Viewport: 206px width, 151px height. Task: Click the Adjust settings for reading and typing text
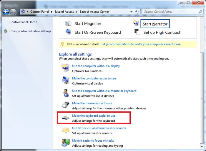tap(97, 146)
